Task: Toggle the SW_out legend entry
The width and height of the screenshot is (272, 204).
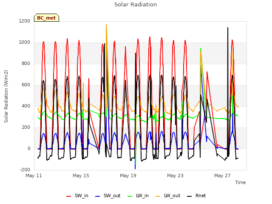Action: pos(108,195)
